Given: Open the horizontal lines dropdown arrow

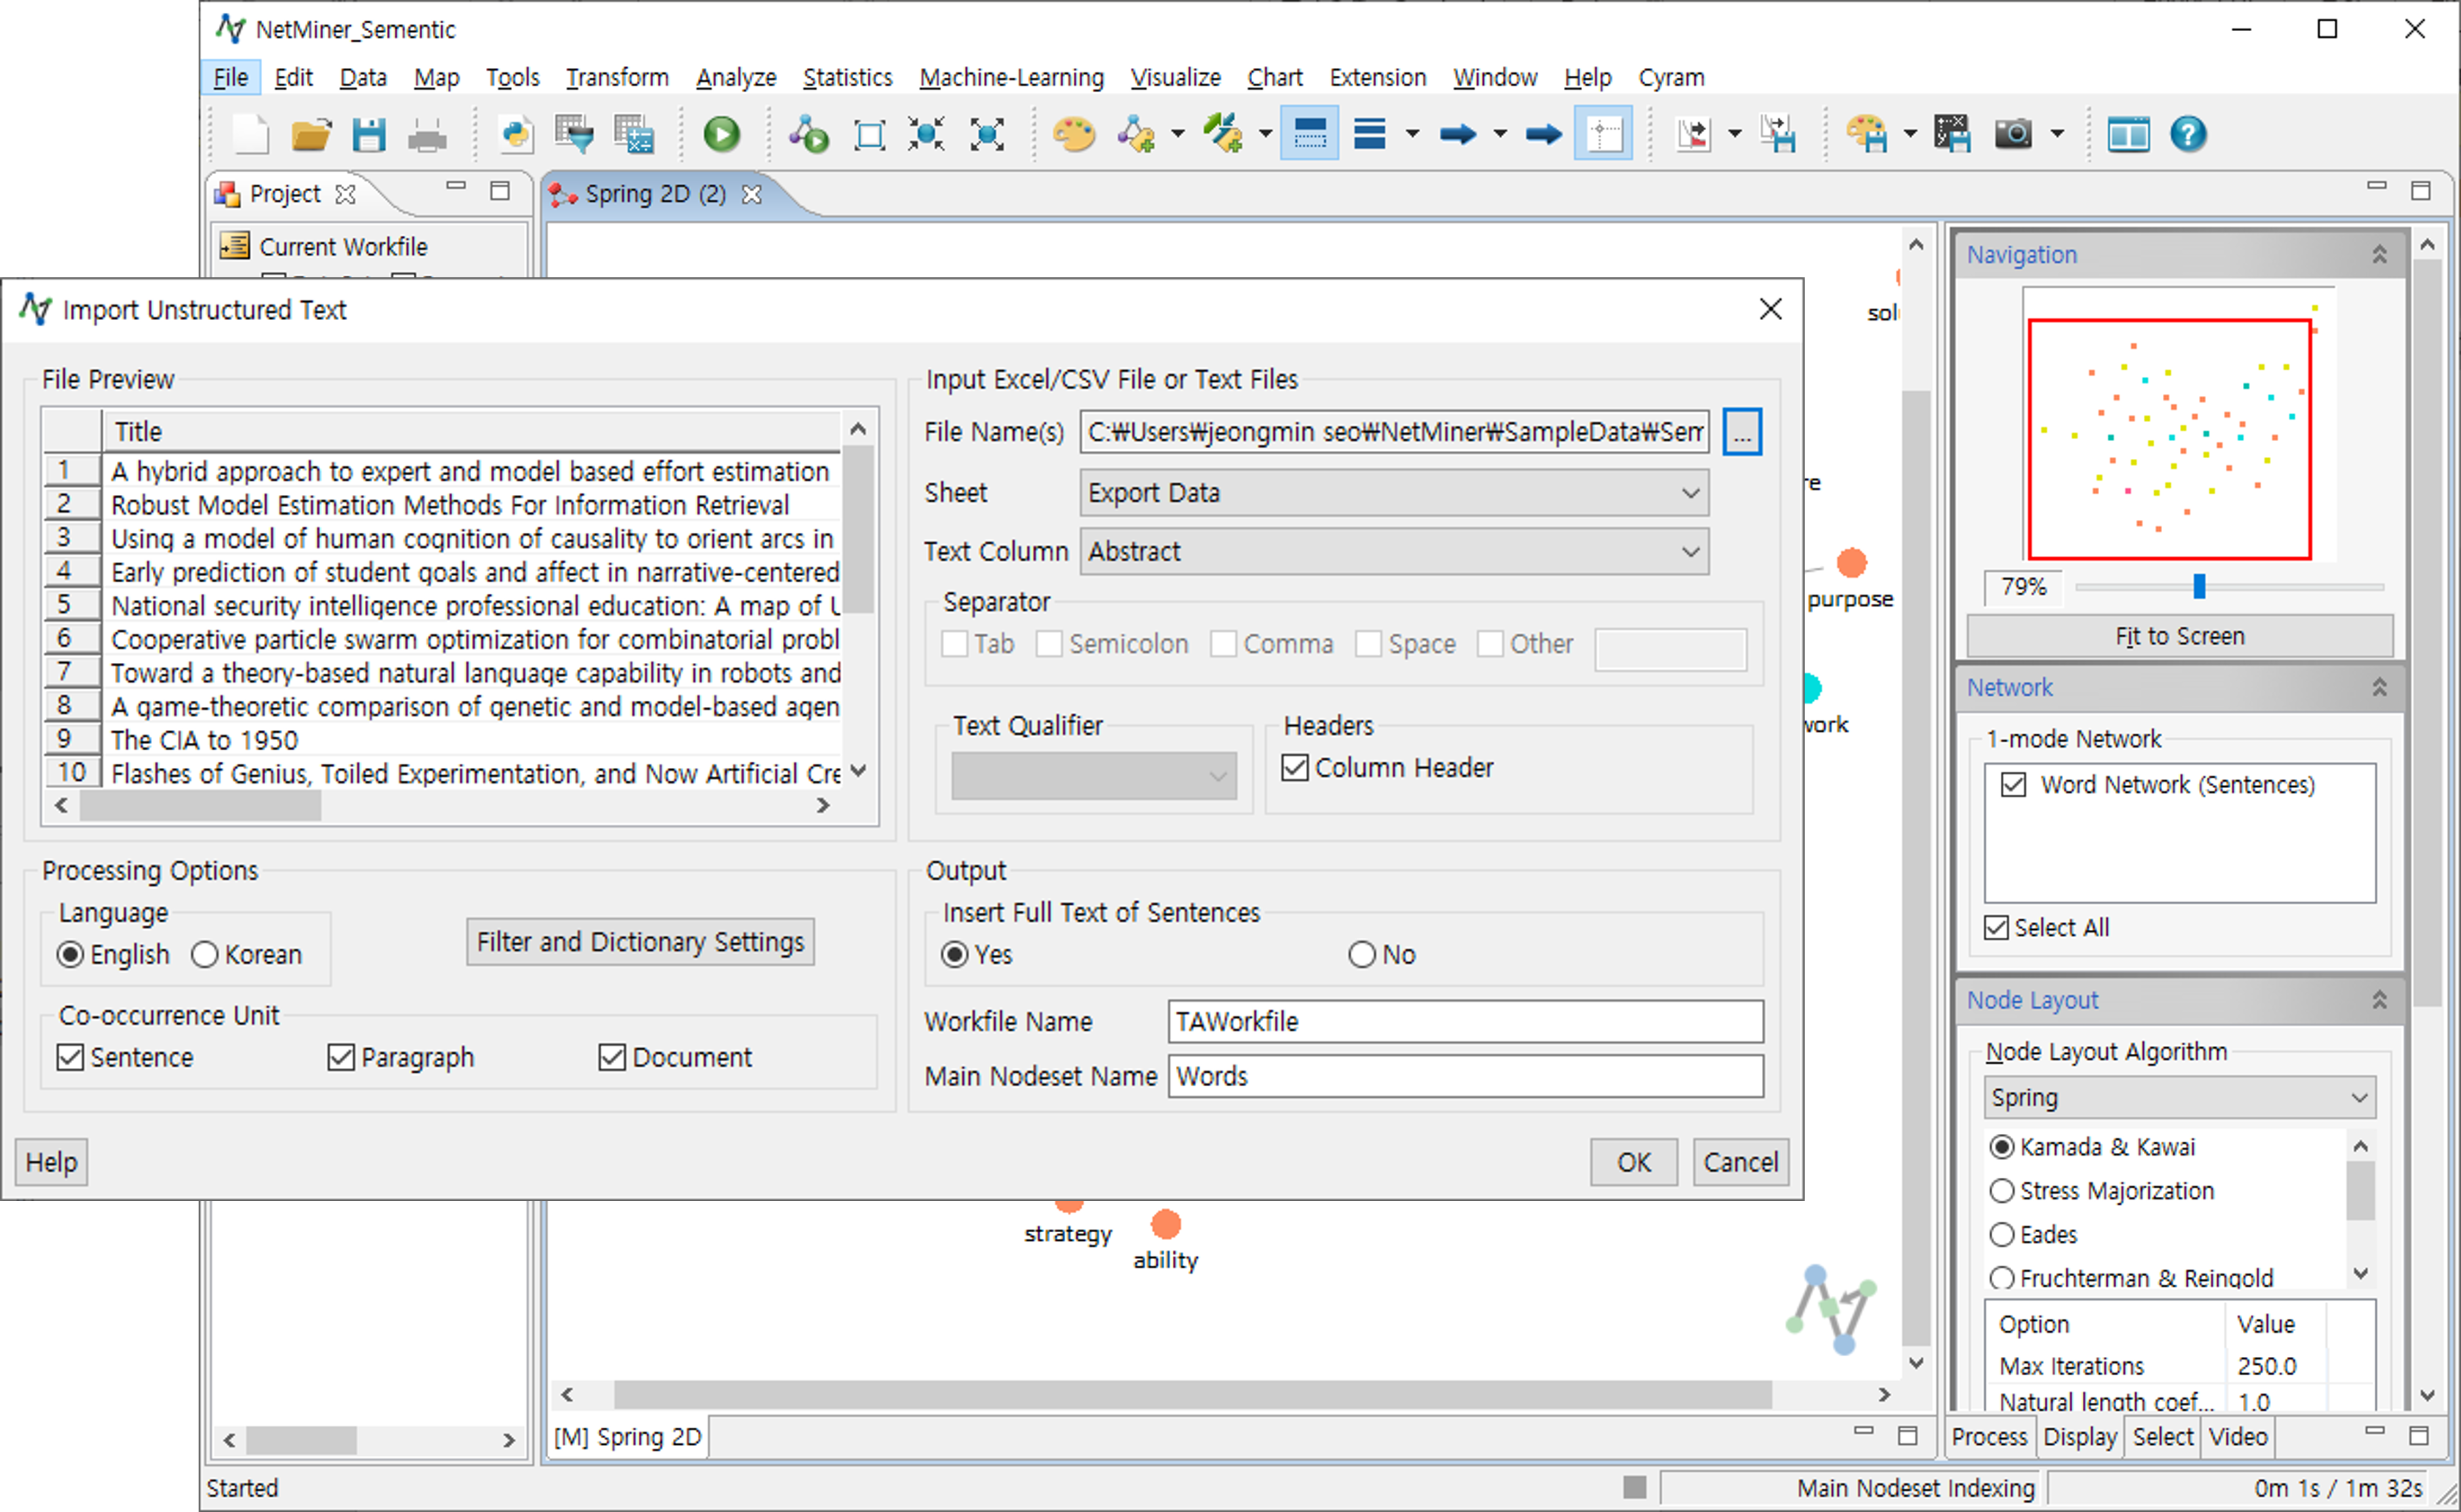Looking at the screenshot, I should point(1412,134).
